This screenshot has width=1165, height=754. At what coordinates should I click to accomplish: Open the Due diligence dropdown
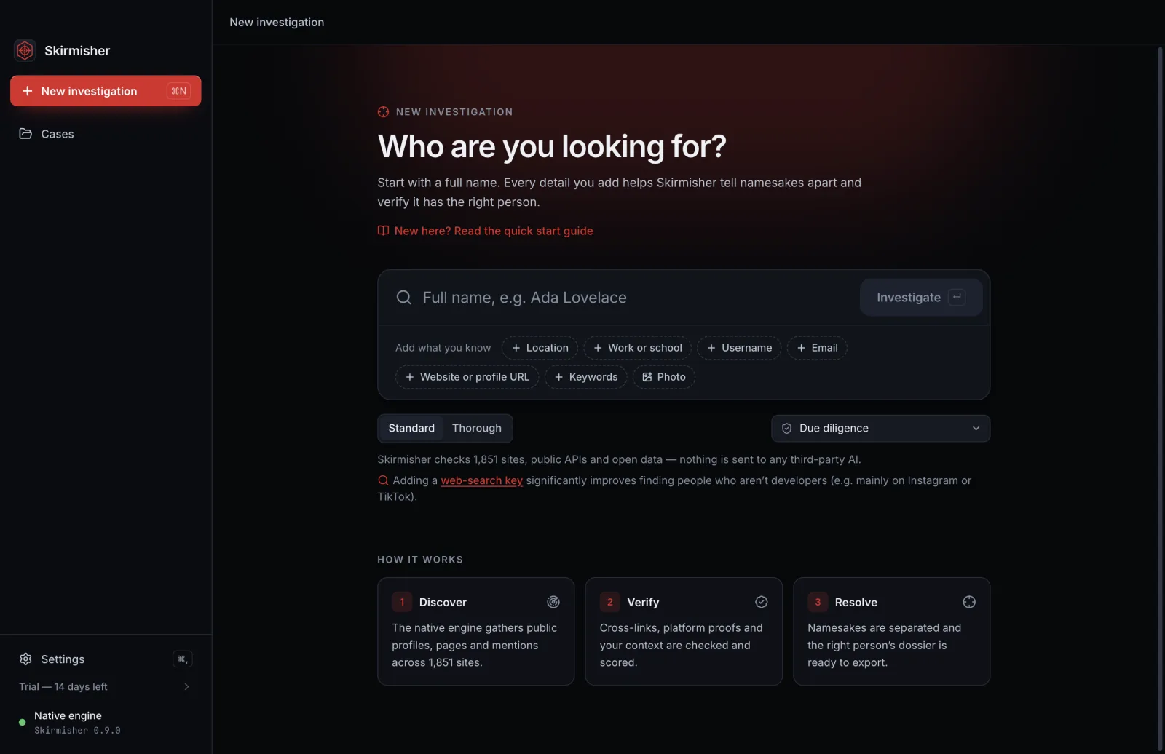tap(880, 429)
